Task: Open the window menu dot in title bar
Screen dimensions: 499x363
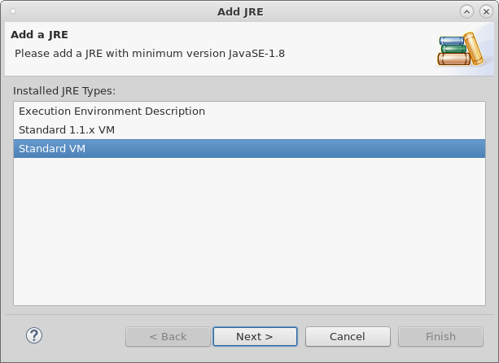Action: click(x=12, y=11)
